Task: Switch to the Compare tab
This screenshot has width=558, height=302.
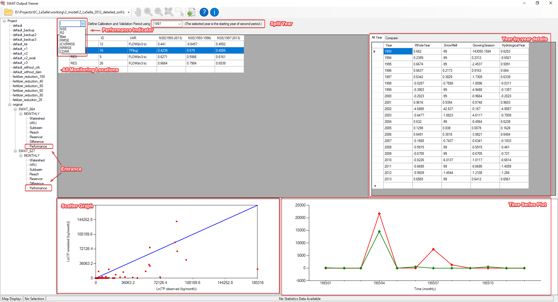Action: 391,38
